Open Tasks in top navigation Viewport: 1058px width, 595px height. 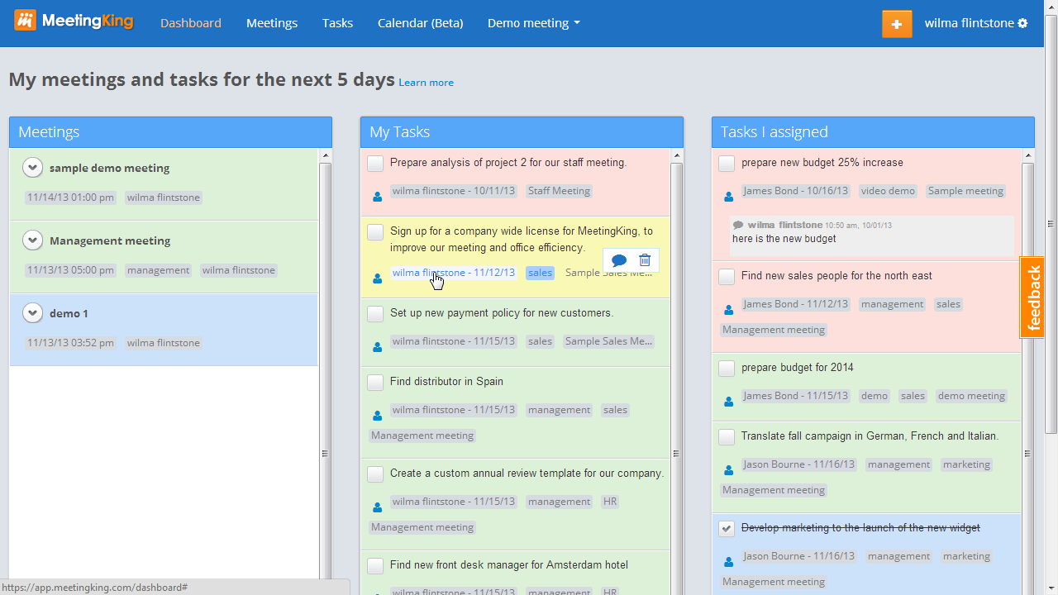point(337,23)
